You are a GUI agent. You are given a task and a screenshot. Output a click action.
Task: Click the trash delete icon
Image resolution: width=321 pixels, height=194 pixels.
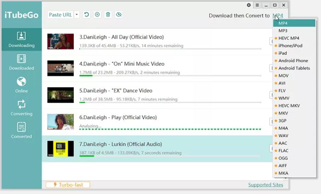(108, 15)
